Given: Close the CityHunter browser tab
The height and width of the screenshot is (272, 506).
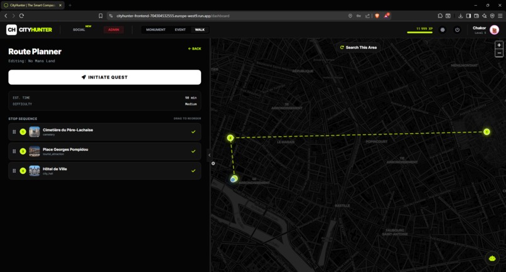Looking at the screenshot, I should point(60,5).
